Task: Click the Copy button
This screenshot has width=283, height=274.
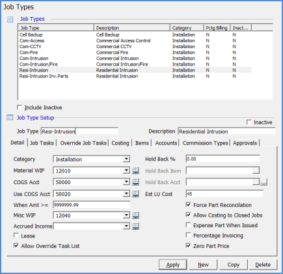Action: click(x=234, y=265)
